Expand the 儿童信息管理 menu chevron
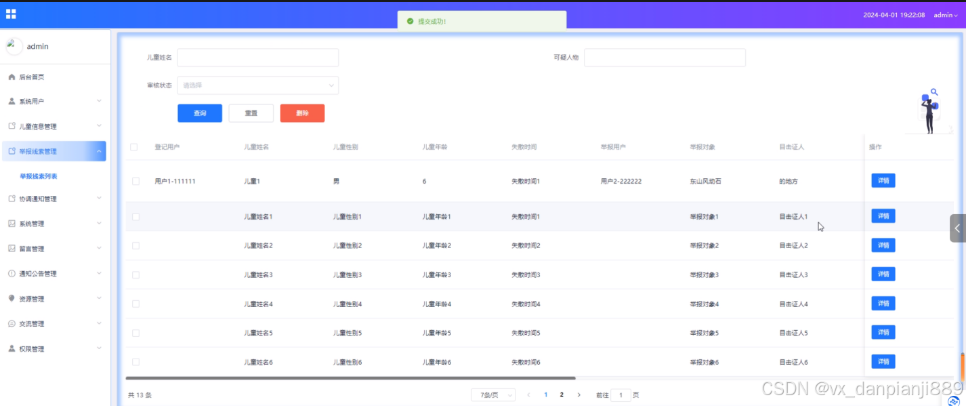The image size is (966, 406). point(99,126)
